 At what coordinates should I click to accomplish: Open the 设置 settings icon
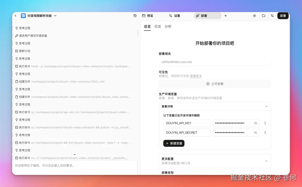171,16
